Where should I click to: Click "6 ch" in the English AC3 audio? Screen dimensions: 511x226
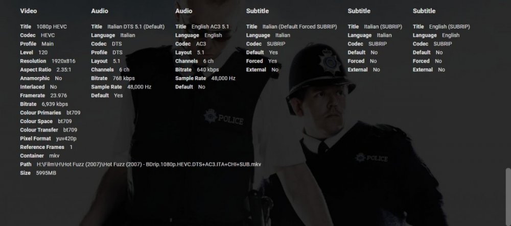[x=208, y=61]
